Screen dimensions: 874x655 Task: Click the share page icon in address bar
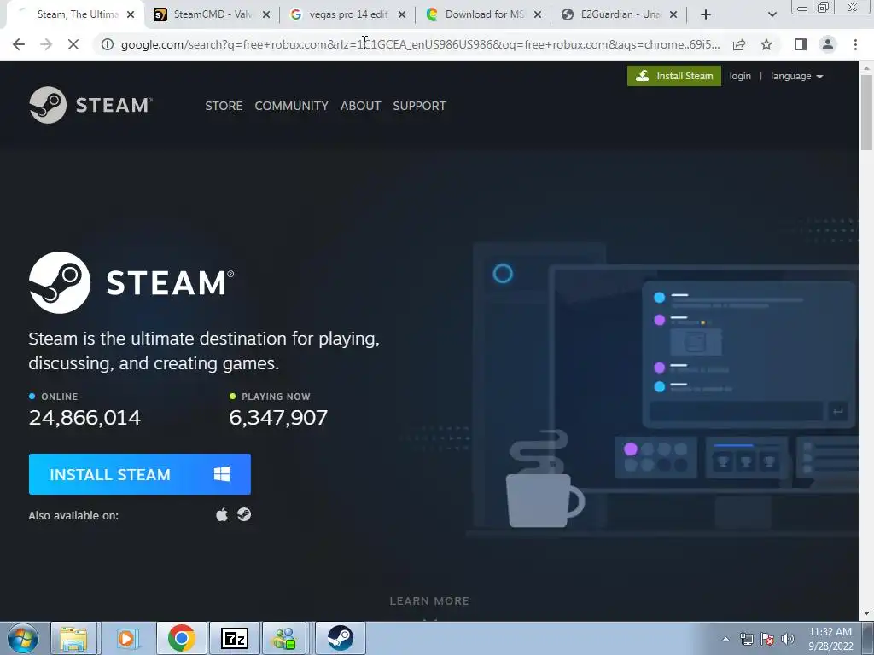(739, 44)
